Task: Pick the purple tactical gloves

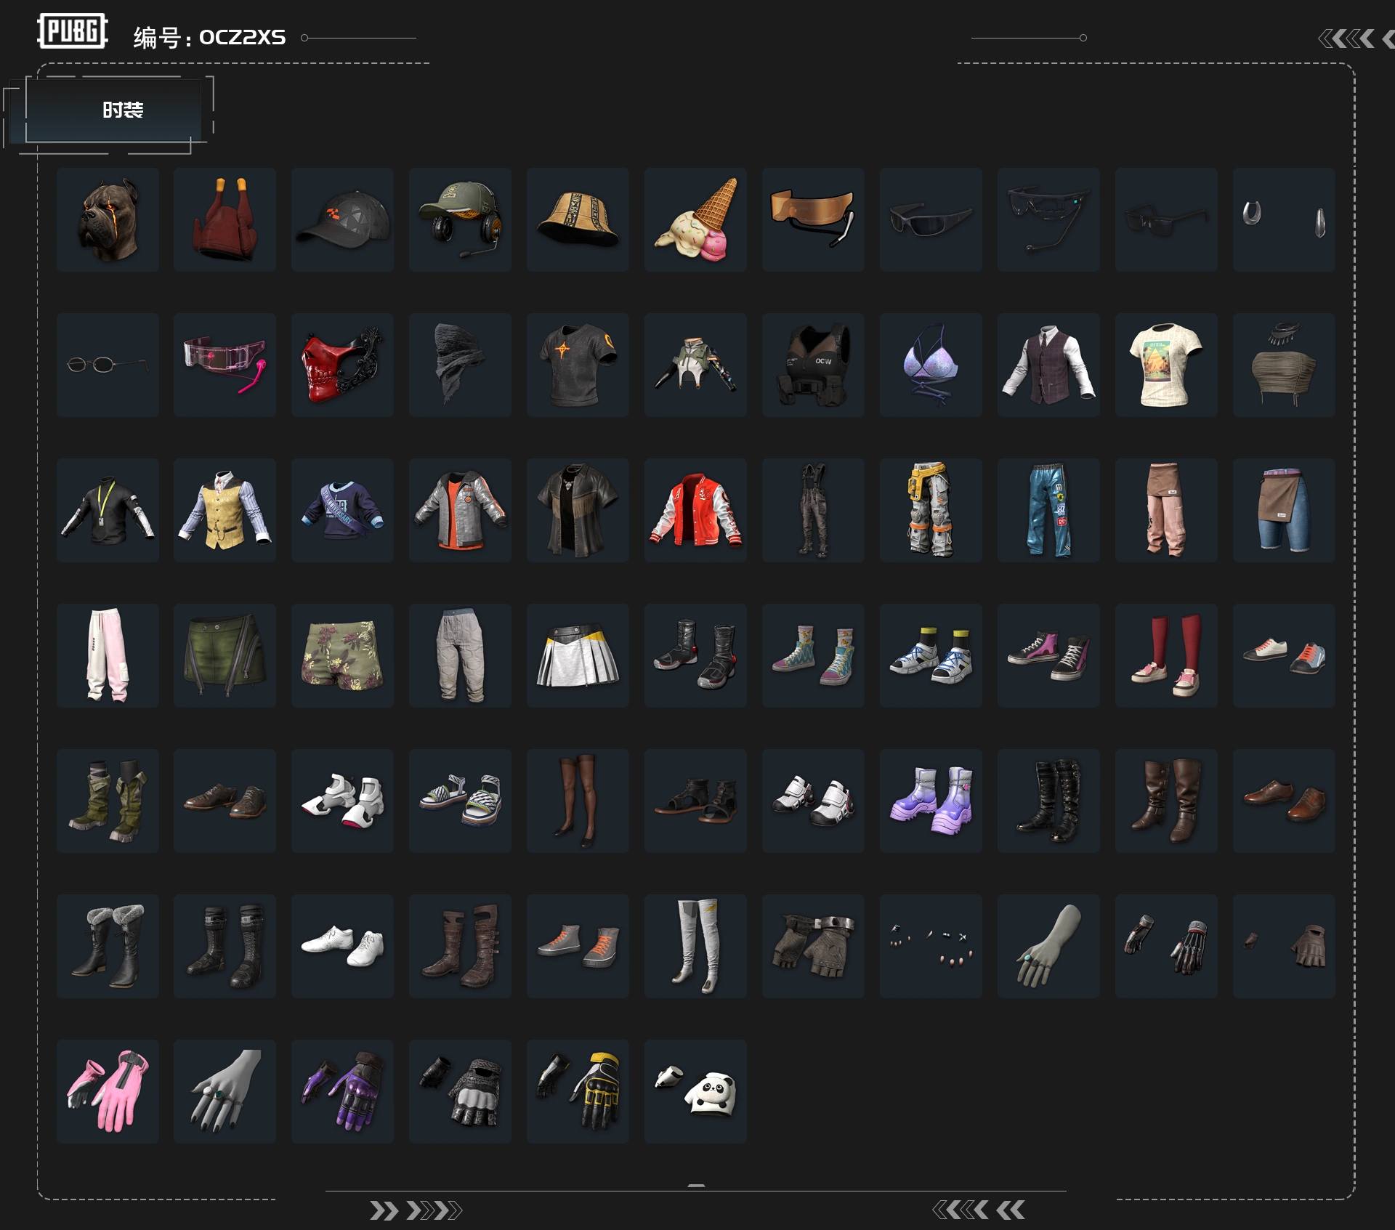Action: pyautogui.click(x=342, y=1091)
